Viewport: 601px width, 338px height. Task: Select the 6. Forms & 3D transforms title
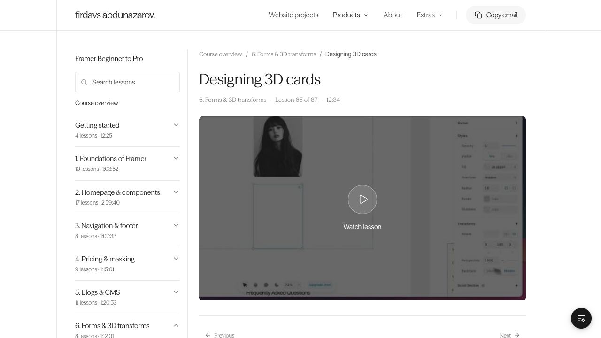point(112,326)
